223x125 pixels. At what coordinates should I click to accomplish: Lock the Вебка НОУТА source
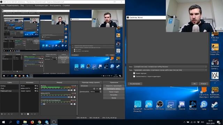click(x=38, y=88)
